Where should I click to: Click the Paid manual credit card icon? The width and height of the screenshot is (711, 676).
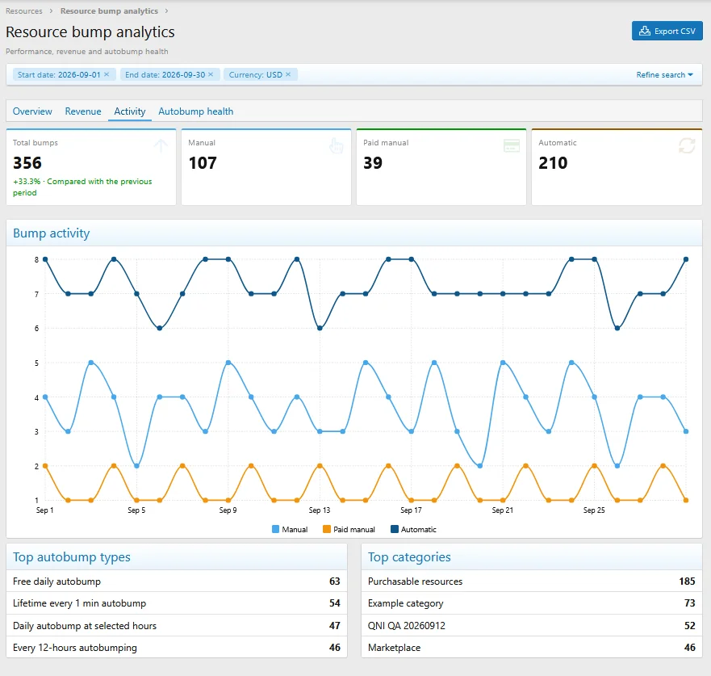pos(512,145)
